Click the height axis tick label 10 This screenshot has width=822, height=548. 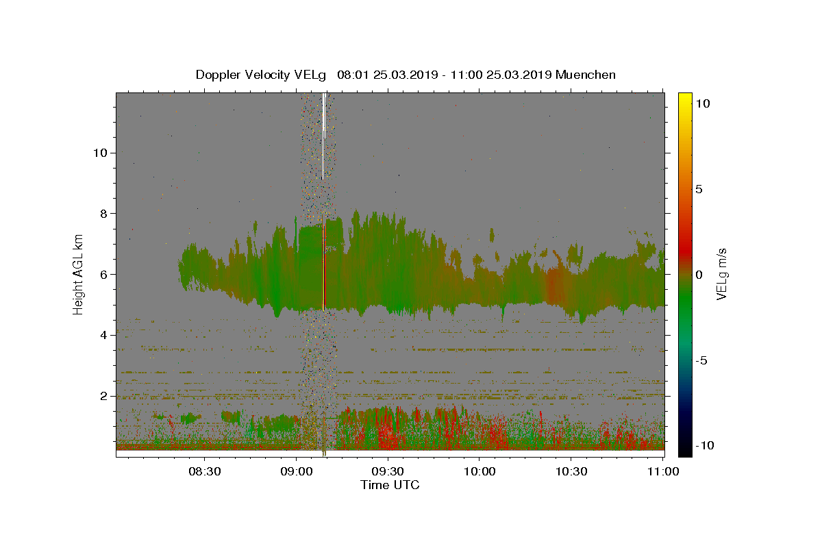101,152
